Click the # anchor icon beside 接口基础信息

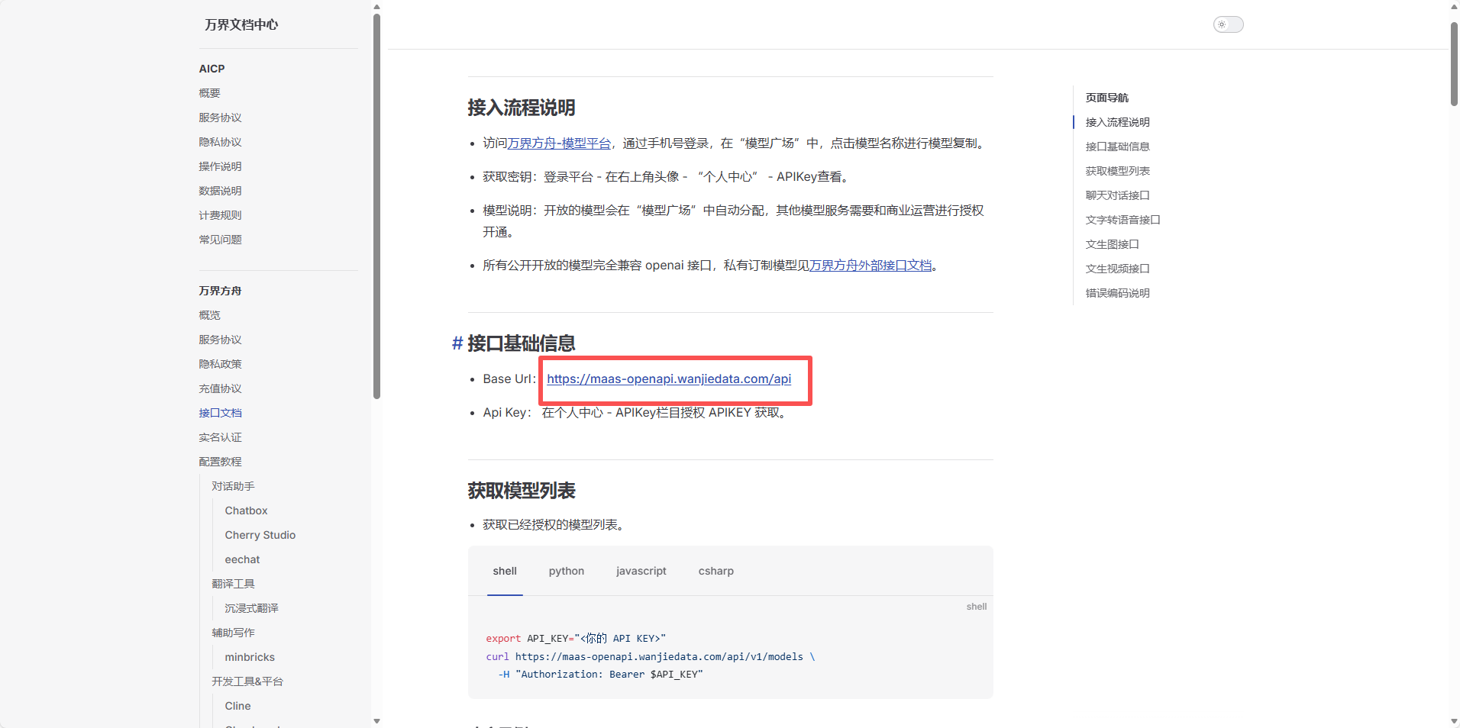click(456, 343)
